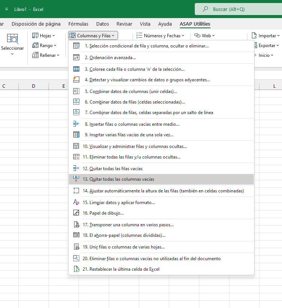
Task: Click the Buscar (Alt+Q) search field
Action: (x=238, y=9)
